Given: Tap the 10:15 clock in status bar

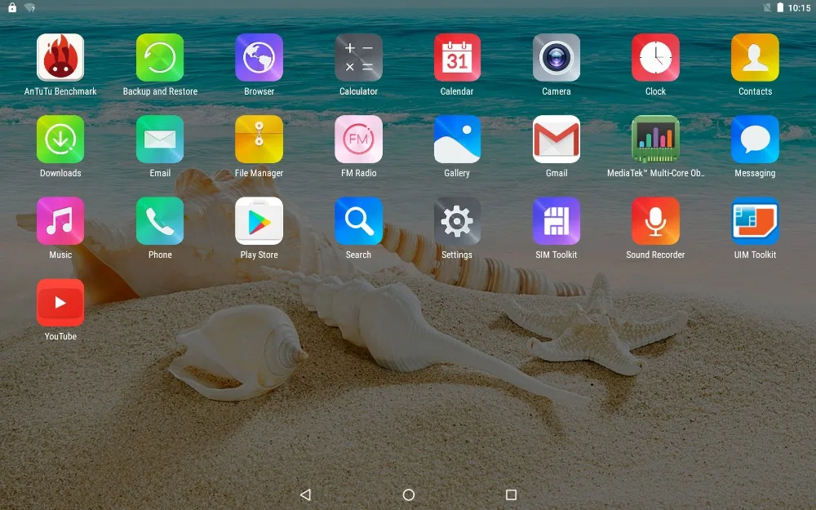Looking at the screenshot, I should point(799,8).
